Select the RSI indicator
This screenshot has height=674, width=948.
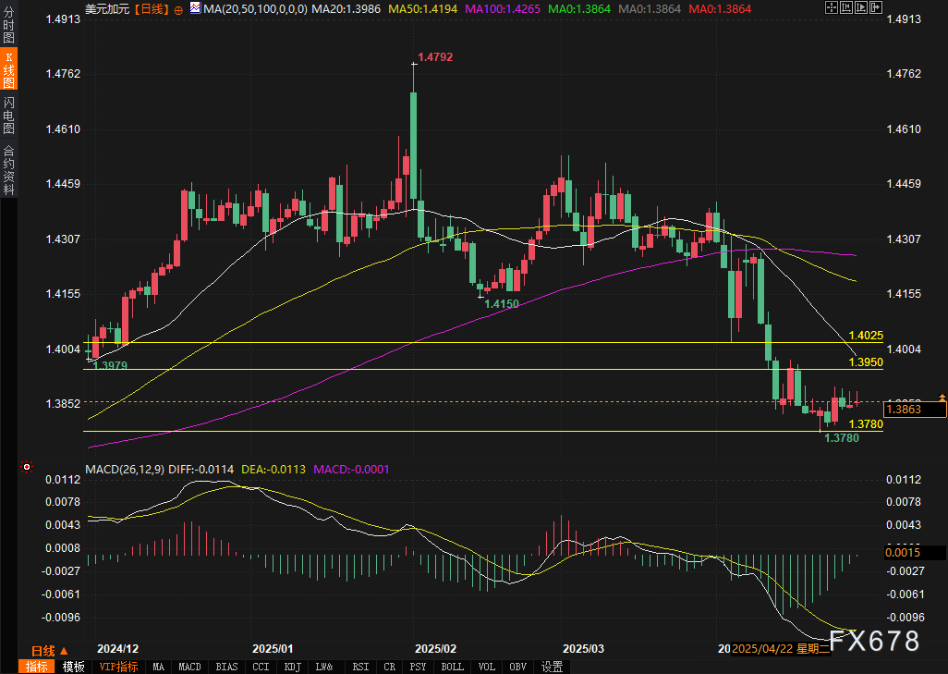click(x=360, y=667)
